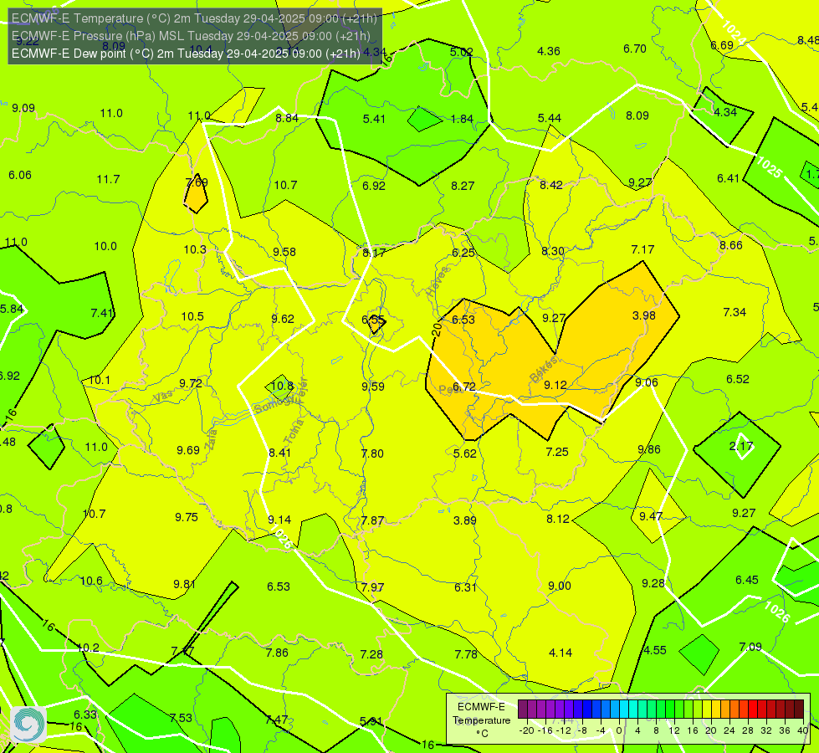The width and height of the screenshot is (819, 753).
Task: Click the Heves county label
Action: pos(438,281)
